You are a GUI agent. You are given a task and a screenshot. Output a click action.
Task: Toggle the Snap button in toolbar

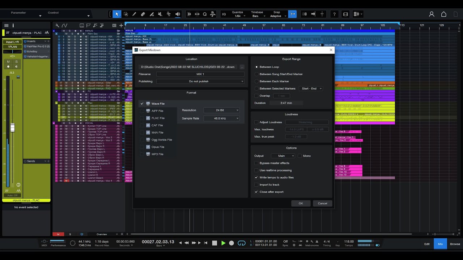coord(293,14)
